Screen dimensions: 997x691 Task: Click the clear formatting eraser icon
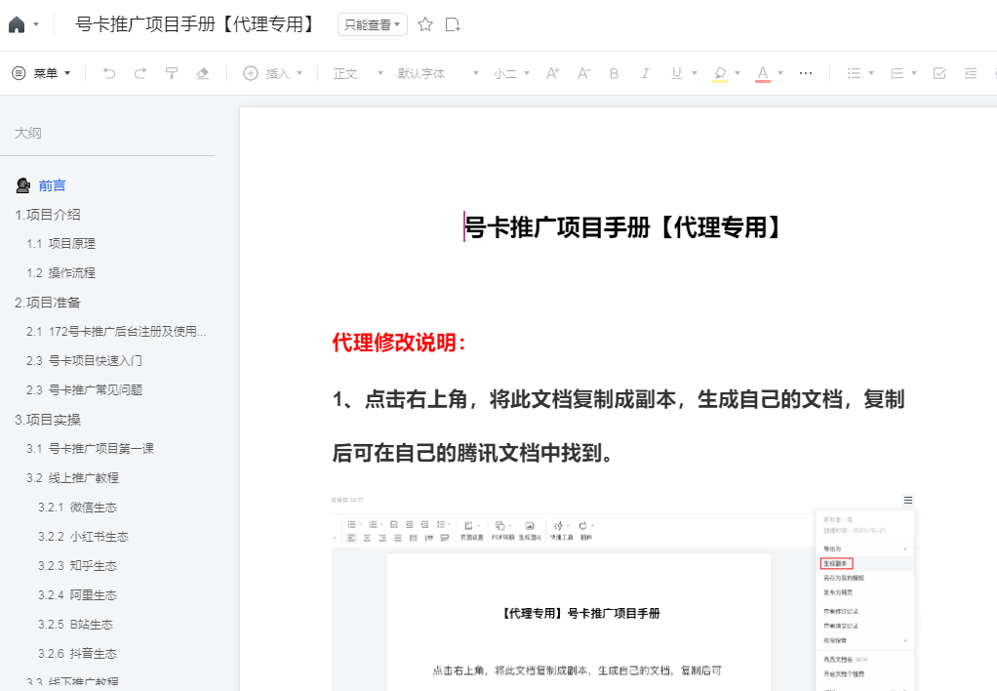click(201, 72)
